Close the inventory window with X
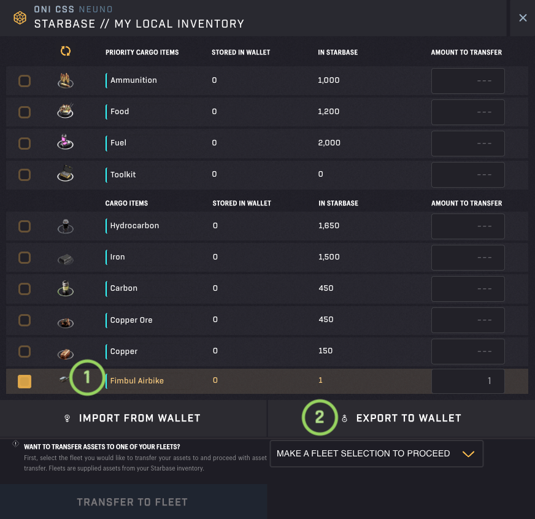 click(x=523, y=18)
